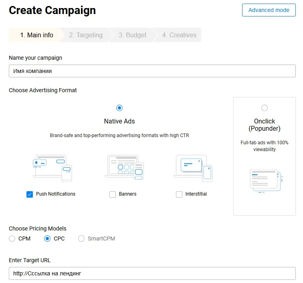
Task: Enable the Banners checkbox
Action: 113,194
